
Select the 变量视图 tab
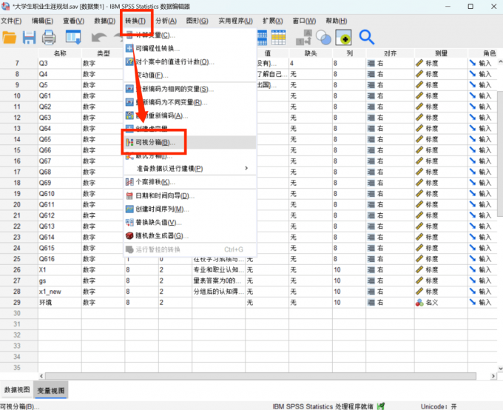(51, 391)
